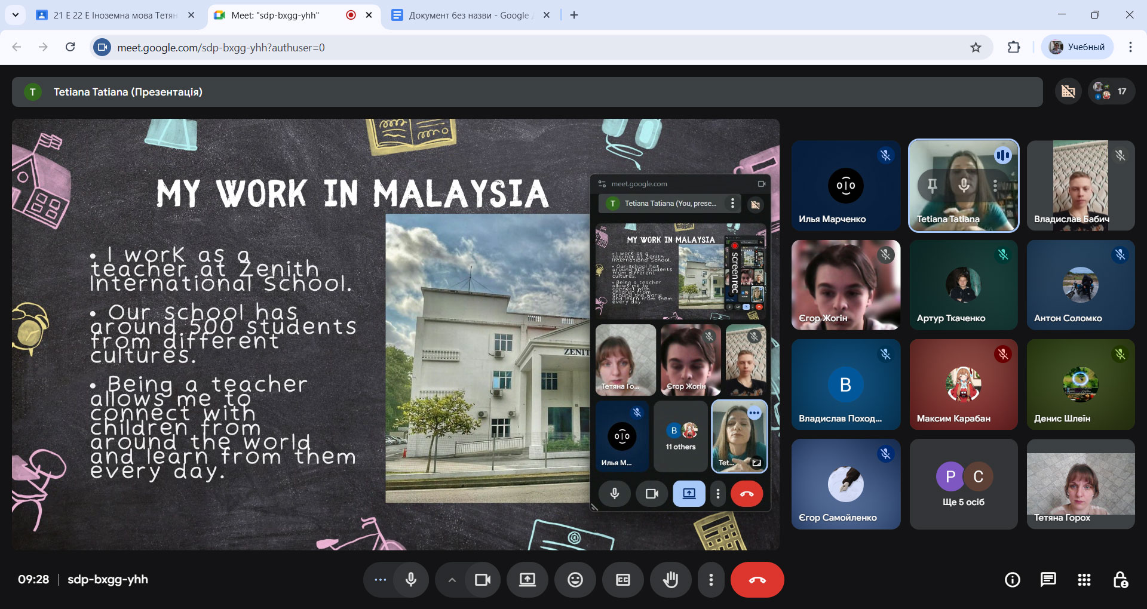Open the activities grid icon
The image size is (1147, 609).
point(1084,580)
